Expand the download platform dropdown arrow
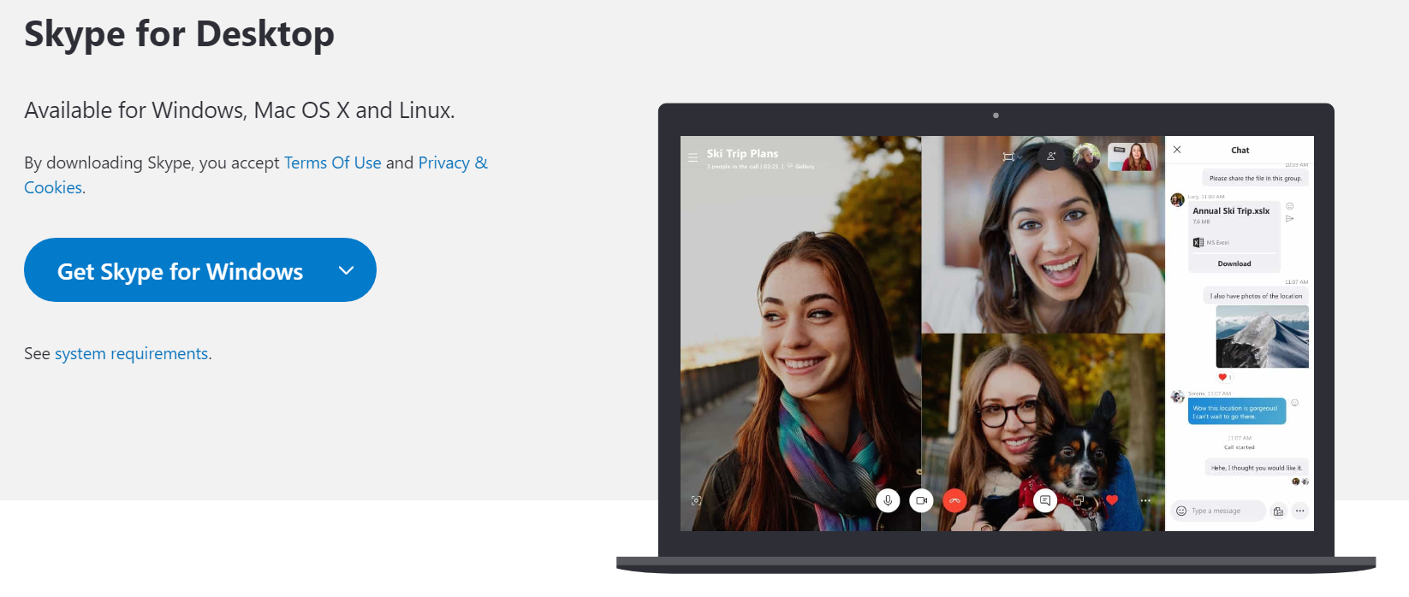The image size is (1409, 597). pyautogui.click(x=346, y=270)
